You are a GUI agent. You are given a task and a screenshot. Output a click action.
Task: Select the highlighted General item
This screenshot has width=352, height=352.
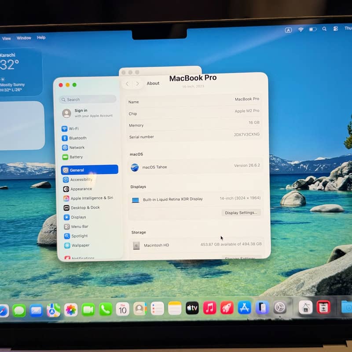click(x=90, y=170)
